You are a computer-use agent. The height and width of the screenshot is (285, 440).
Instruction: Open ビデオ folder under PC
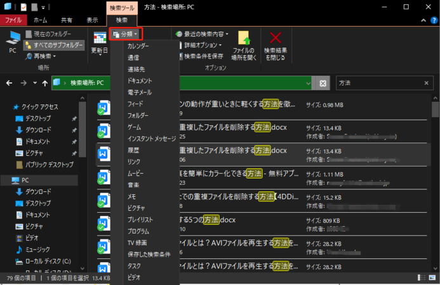[x=27, y=238]
